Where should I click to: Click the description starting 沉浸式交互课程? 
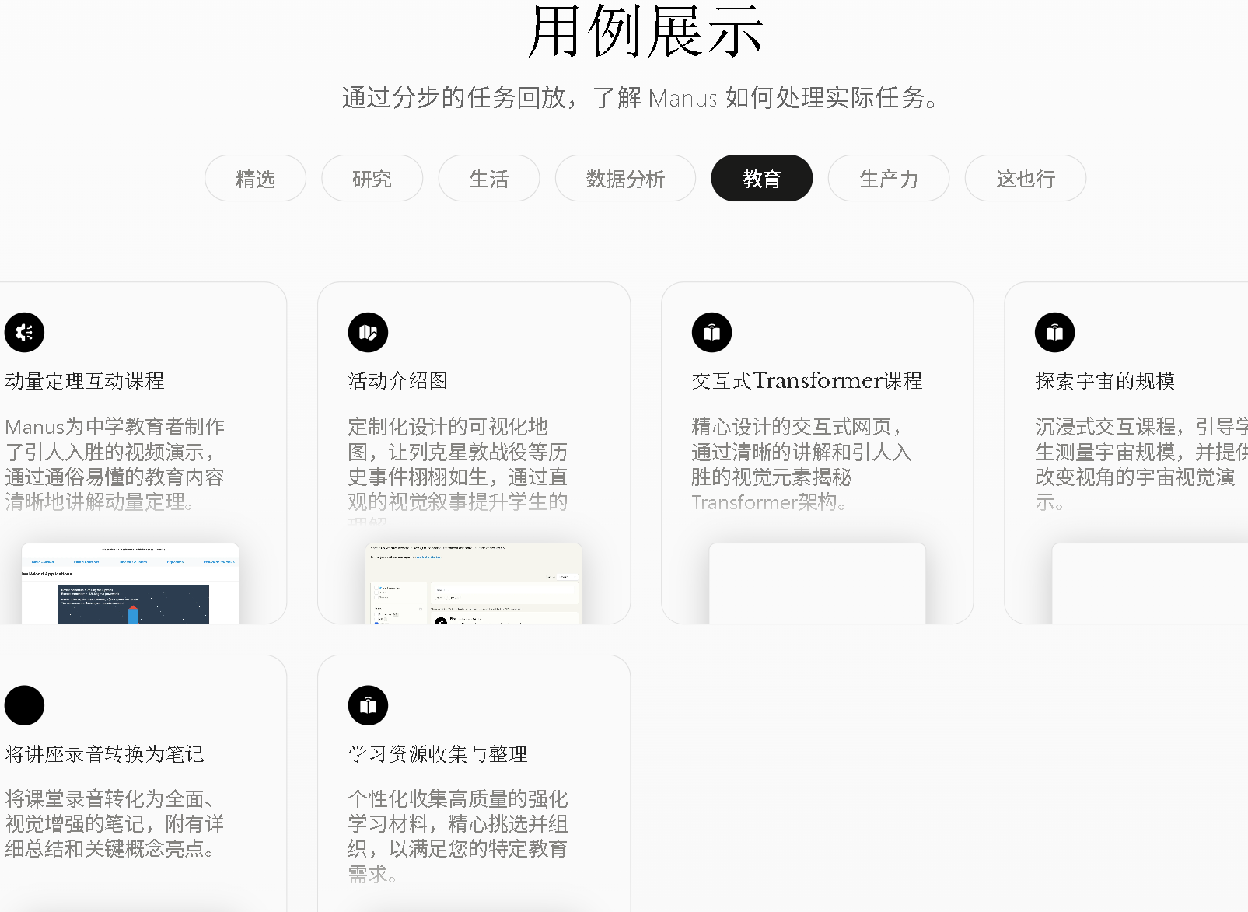click(1141, 464)
